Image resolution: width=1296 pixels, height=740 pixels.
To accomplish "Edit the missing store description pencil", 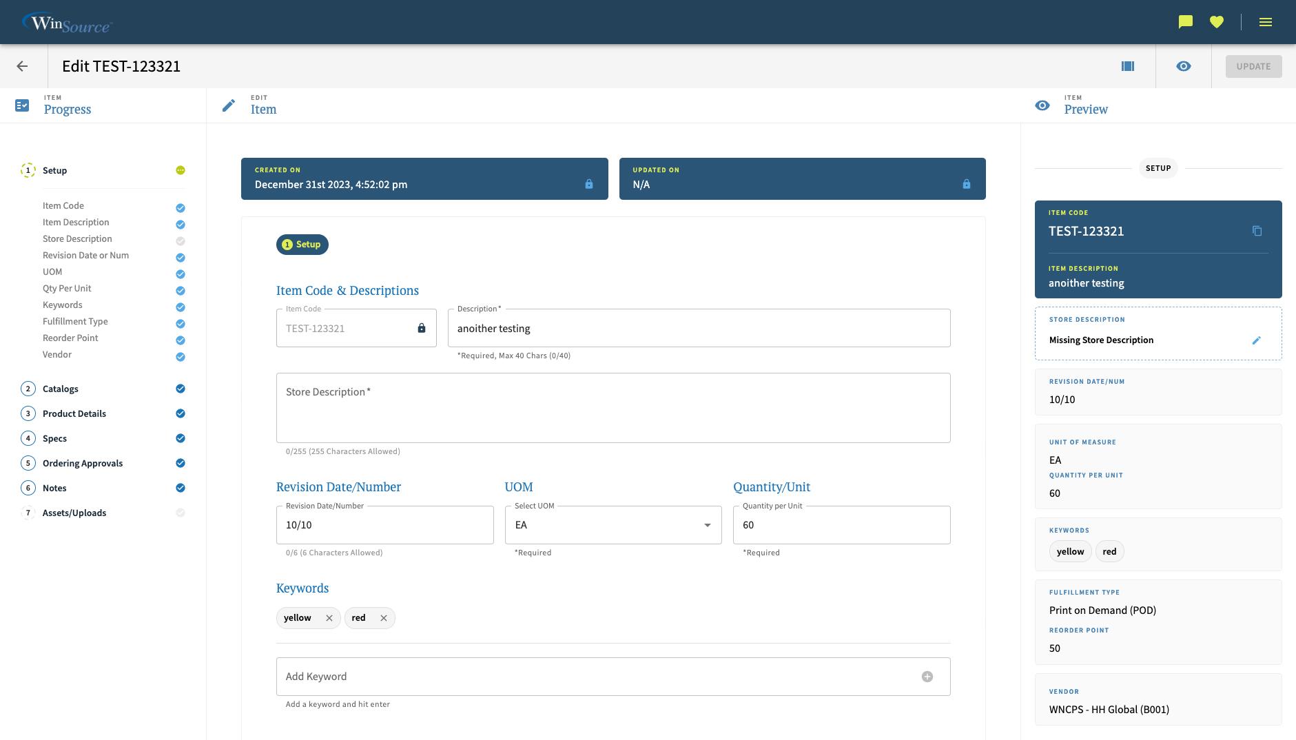I will (x=1256, y=340).
